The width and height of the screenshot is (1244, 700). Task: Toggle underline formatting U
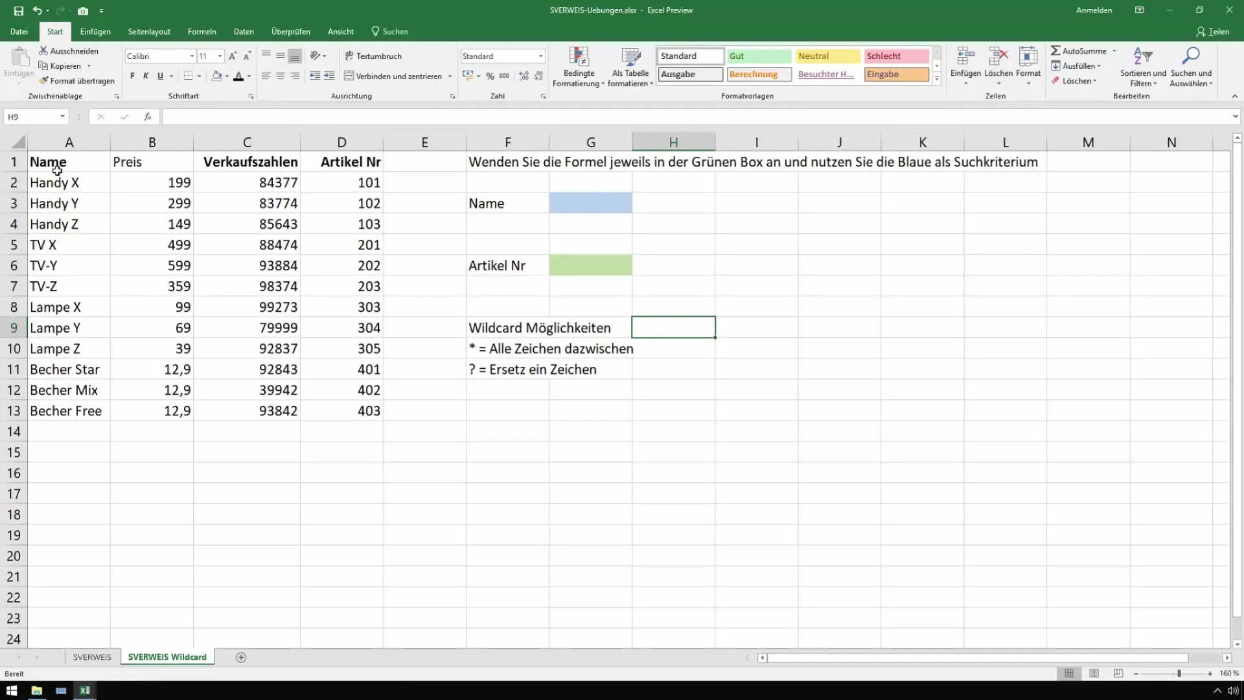coord(160,76)
